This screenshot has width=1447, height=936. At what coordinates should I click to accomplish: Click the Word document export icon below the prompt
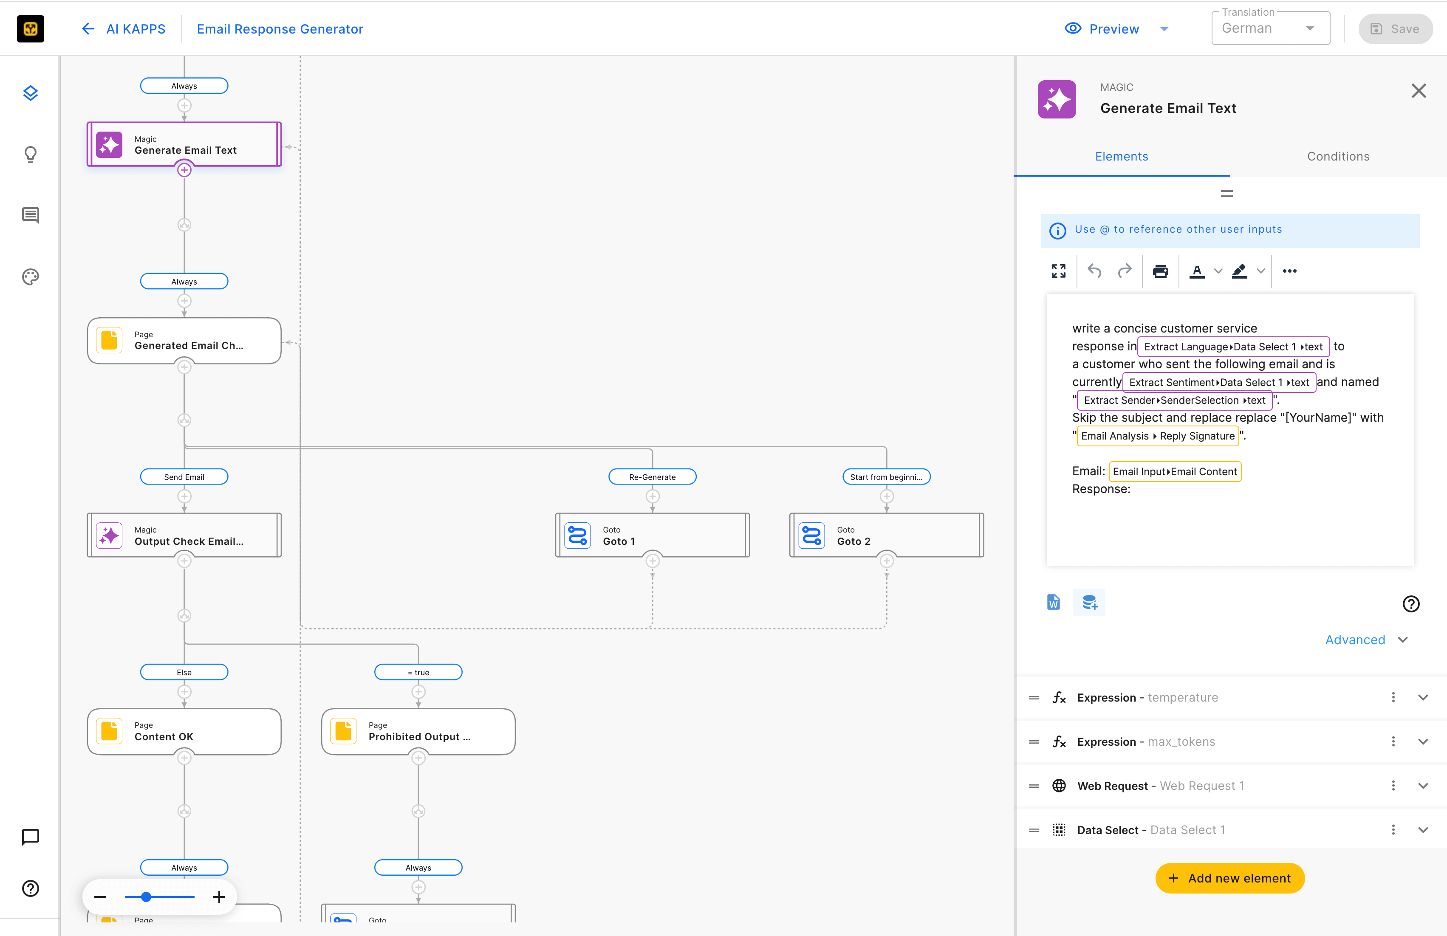pos(1053,602)
